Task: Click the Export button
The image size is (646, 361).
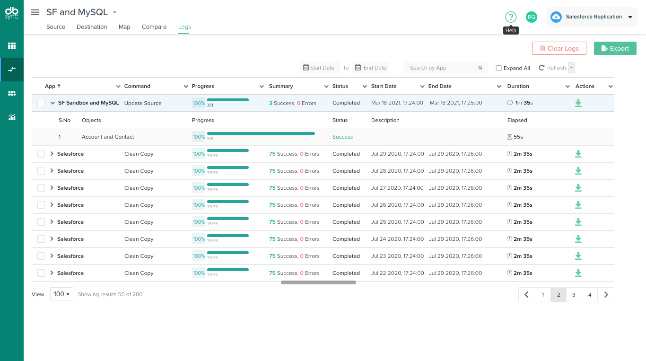Action: (x=615, y=48)
